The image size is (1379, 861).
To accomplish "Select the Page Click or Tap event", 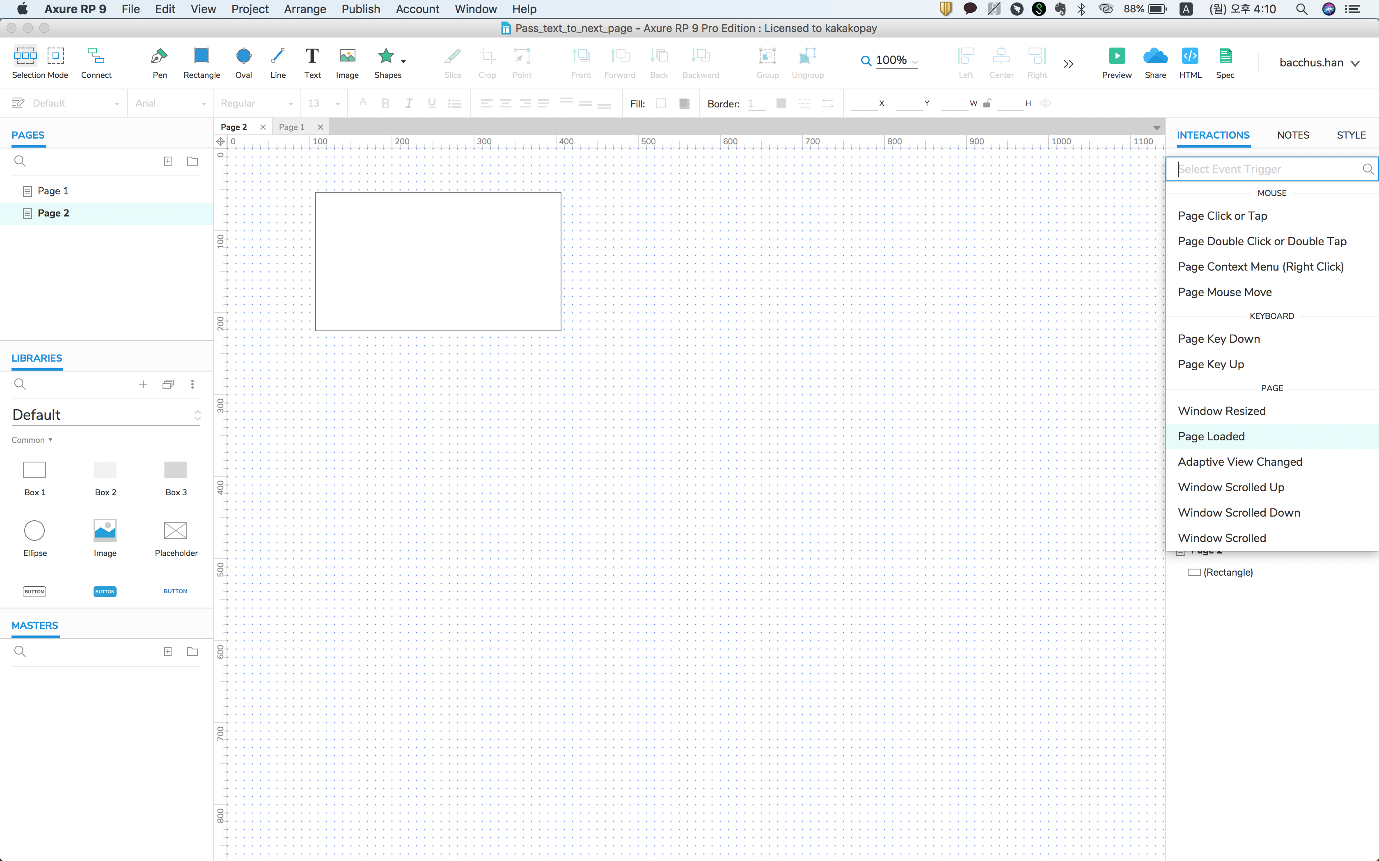I will (x=1222, y=216).
